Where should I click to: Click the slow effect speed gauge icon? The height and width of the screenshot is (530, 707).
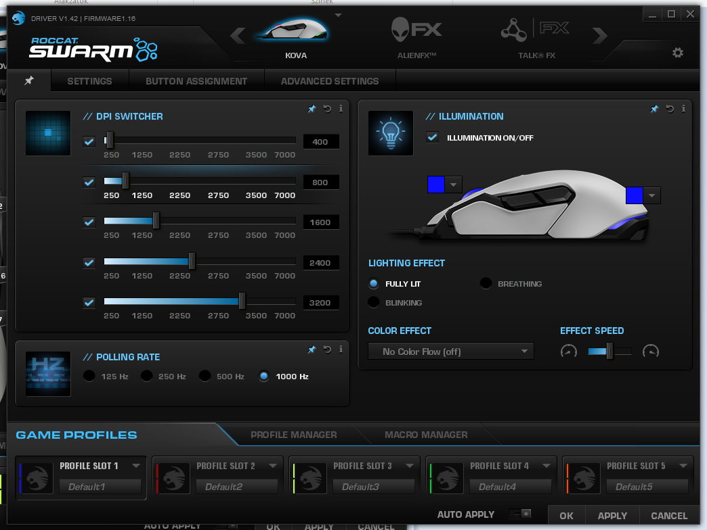point(569,351)
